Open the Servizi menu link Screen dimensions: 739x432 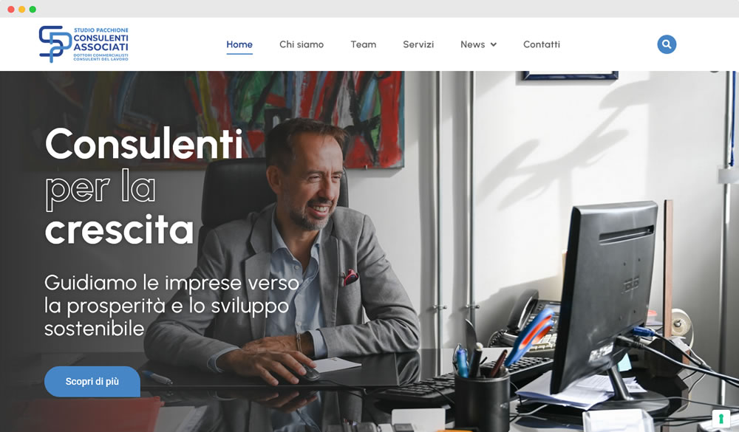click(418, 44)
